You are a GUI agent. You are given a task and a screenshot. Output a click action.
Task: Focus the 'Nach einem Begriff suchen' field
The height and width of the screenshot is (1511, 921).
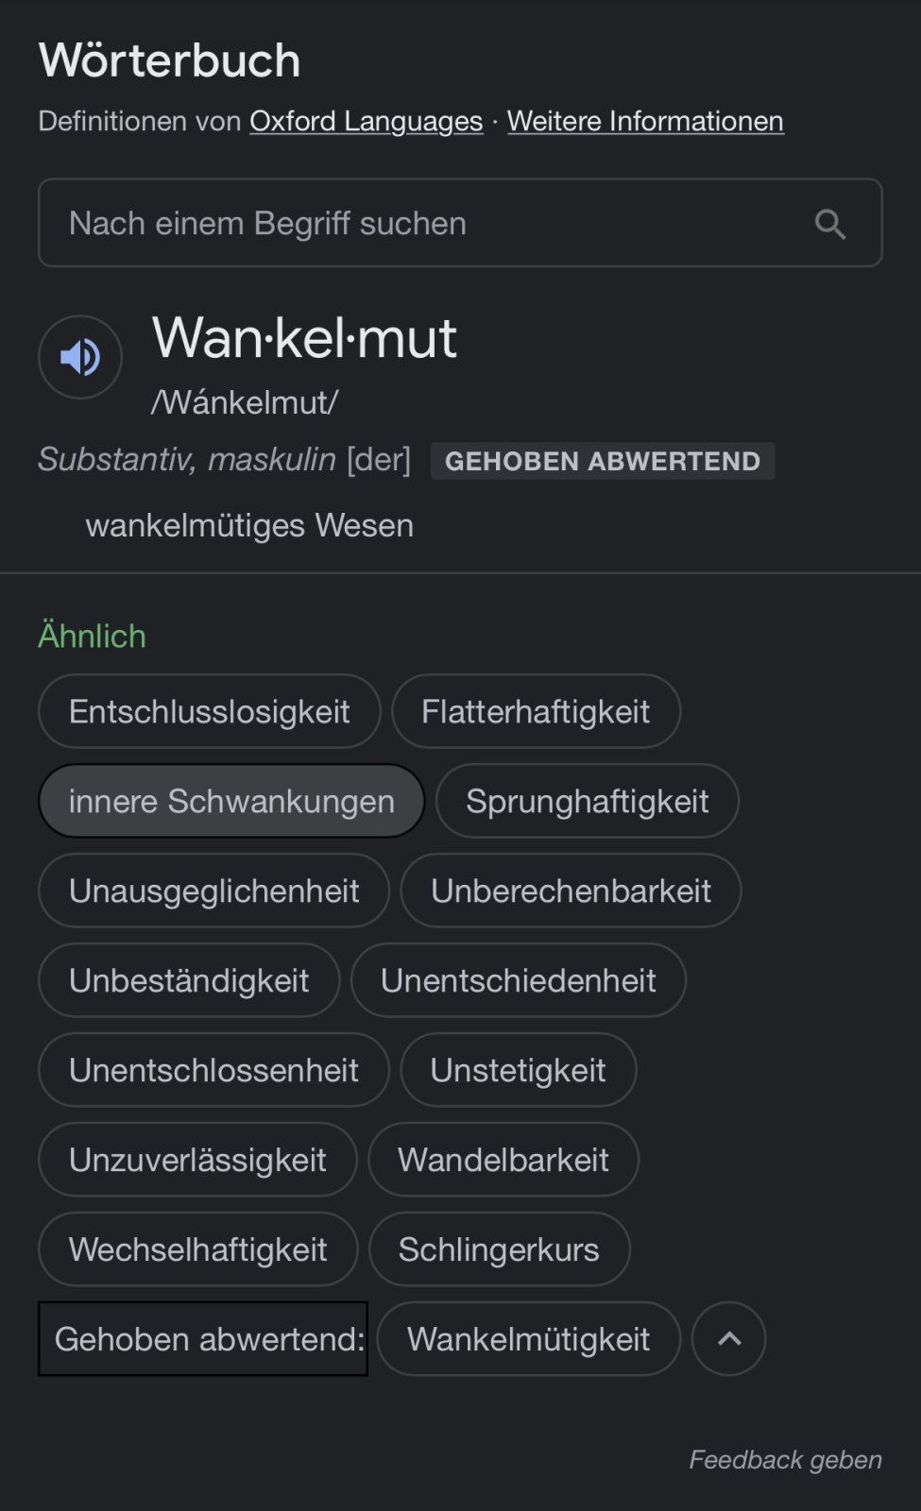[425, 224]
